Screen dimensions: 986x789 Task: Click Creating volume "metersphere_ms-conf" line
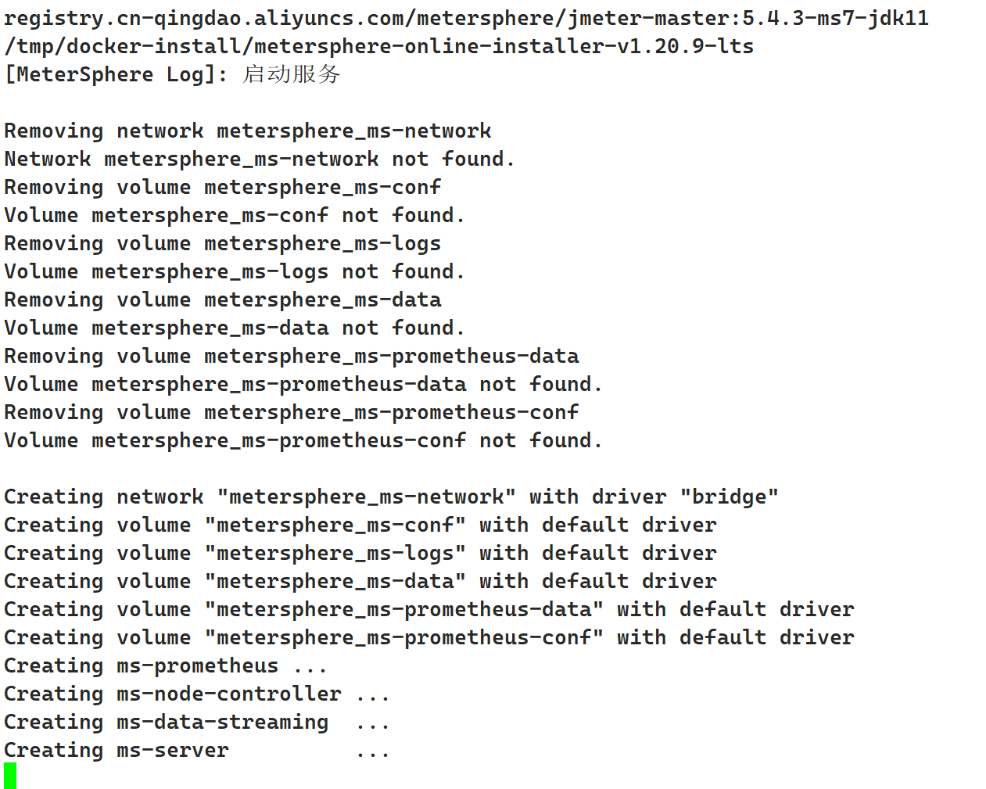point(360,525)
